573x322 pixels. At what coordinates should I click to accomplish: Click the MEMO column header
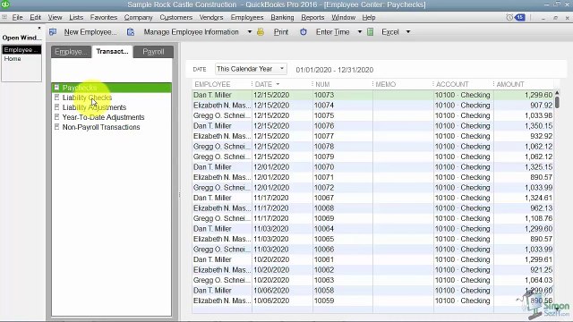point(403,84)
